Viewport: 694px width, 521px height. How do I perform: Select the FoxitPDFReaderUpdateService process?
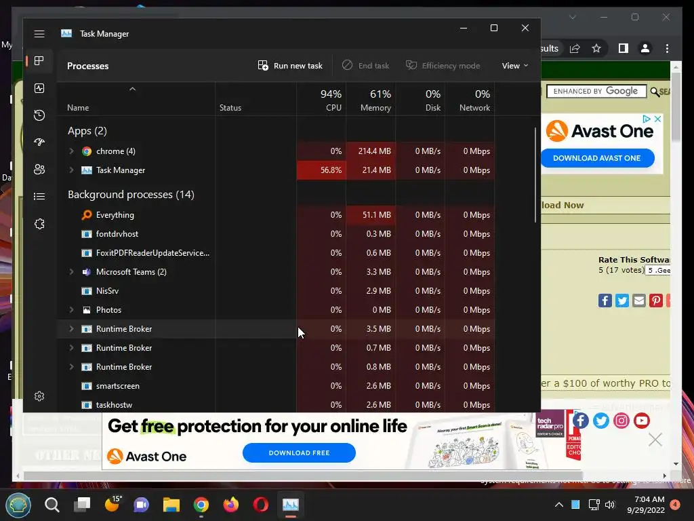pyautogui.click(x=276, y=253)
